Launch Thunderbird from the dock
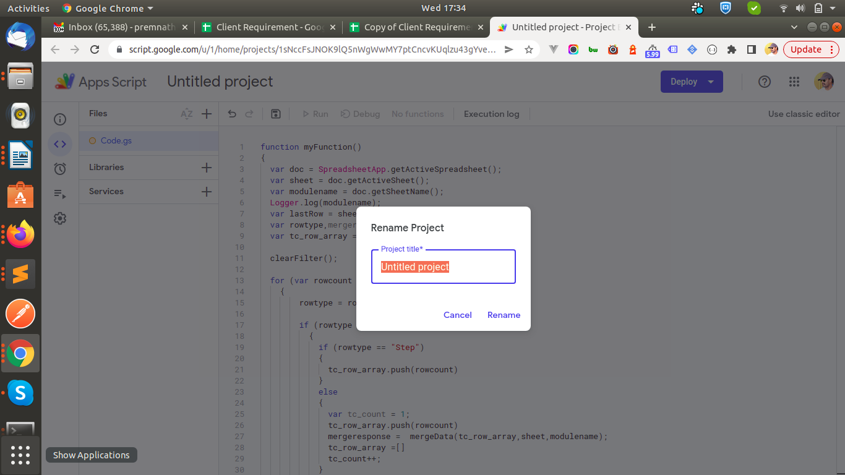The height and width of the screenshot is (475, 845). tap(20, 35)
